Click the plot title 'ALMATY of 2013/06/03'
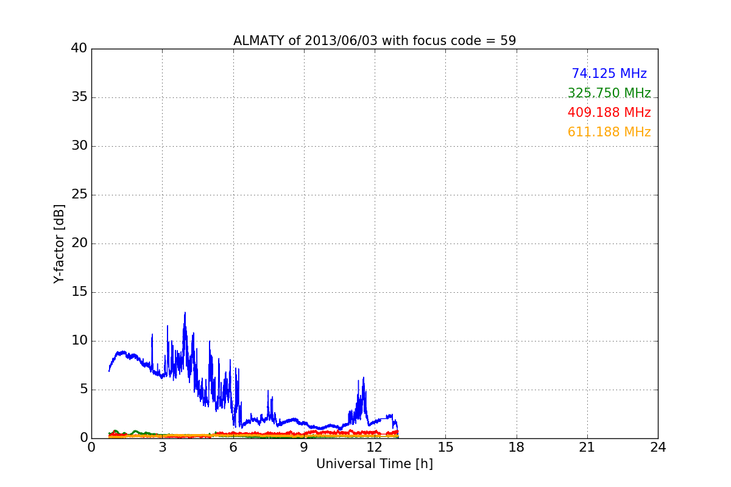Viewport: 731px width, 487px height. tap(375, 41)
